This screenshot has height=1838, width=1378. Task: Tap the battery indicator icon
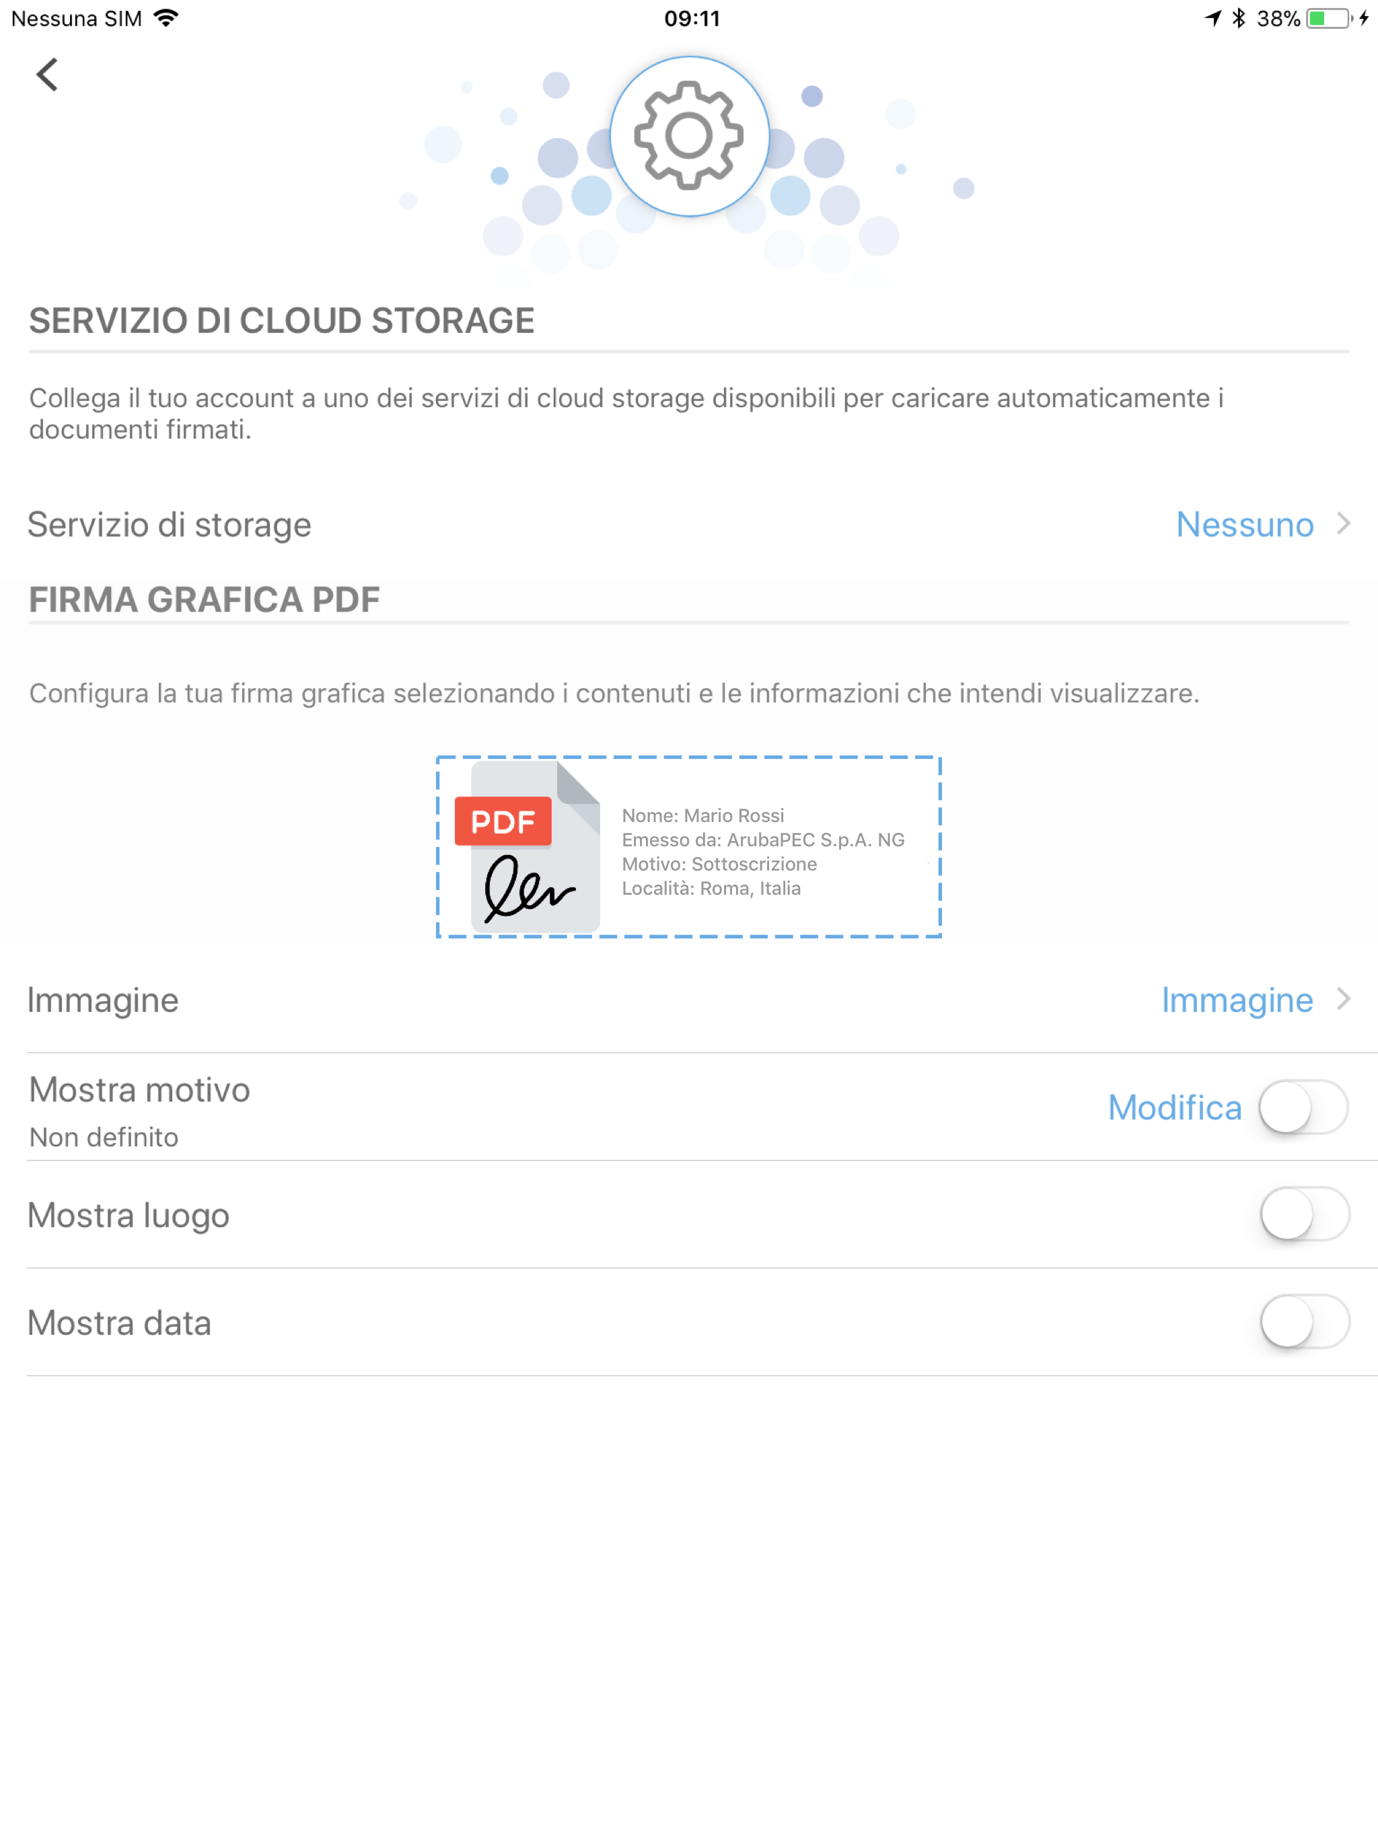pos(1328,18)
